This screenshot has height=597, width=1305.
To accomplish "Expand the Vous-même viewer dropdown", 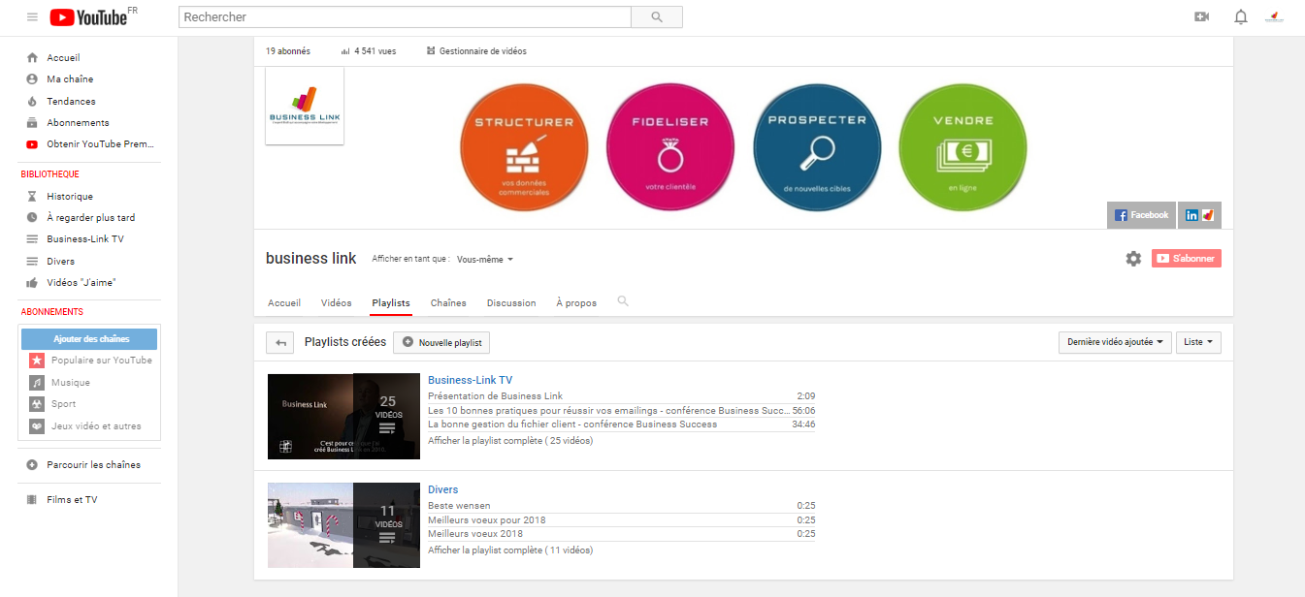I will tap(485, 260).
